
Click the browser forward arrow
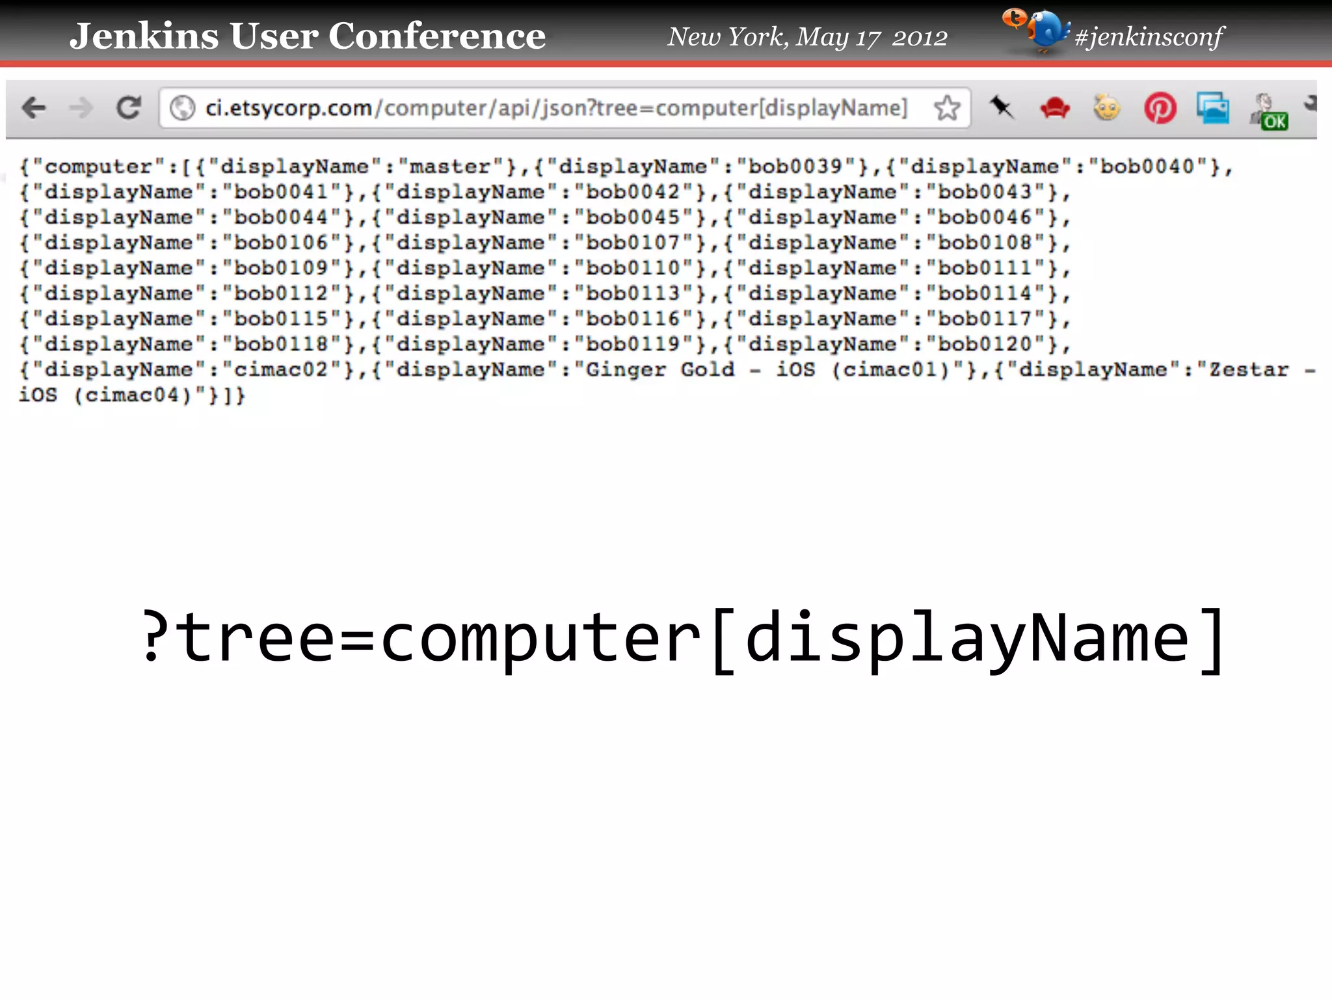coord(81,107)
